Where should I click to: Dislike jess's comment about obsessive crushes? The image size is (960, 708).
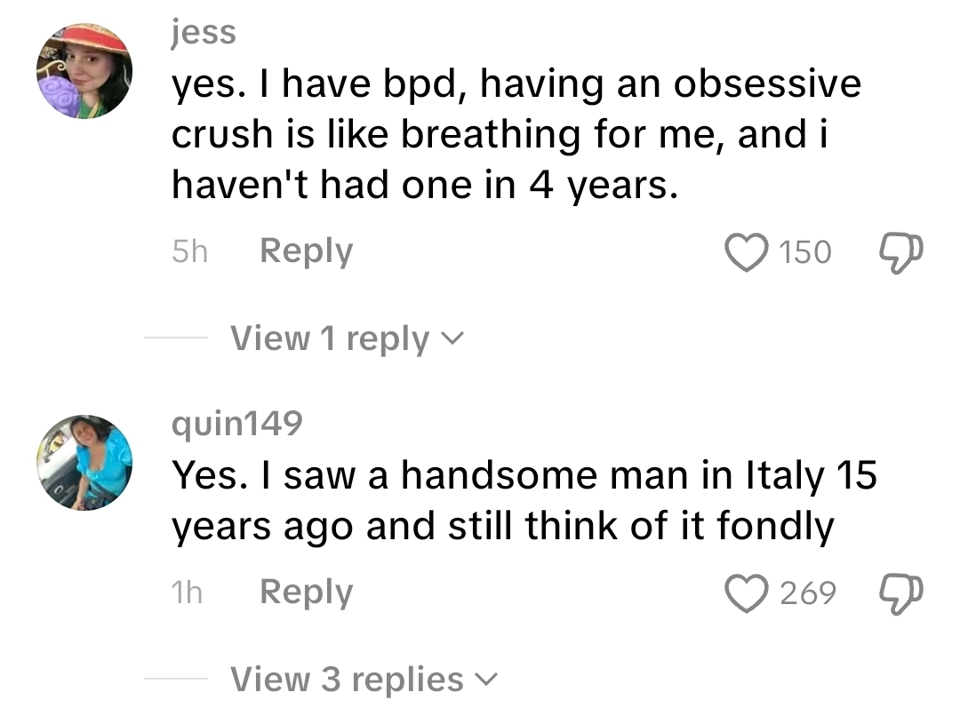[899, 251]
